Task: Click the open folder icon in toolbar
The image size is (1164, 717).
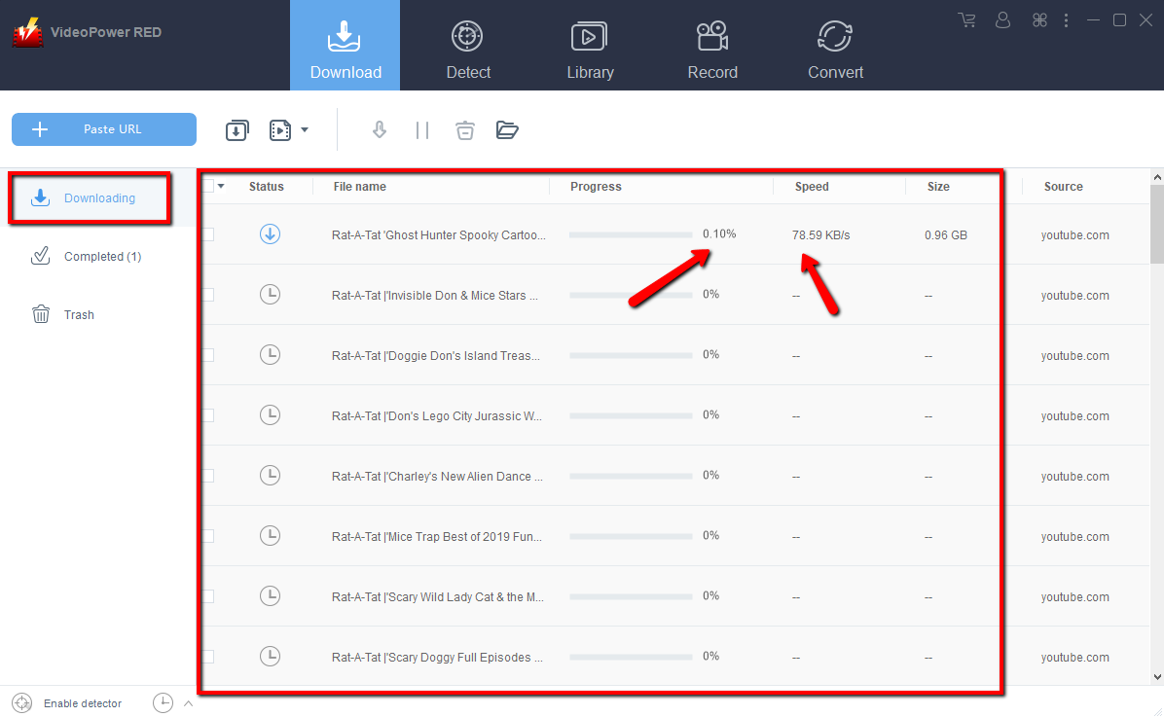Action: pyautogui.click(x=507, y=129)
